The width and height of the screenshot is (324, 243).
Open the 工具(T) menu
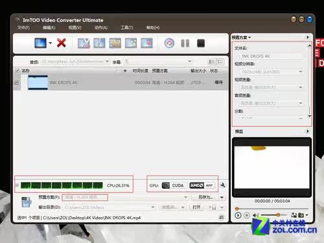(127, 28)
